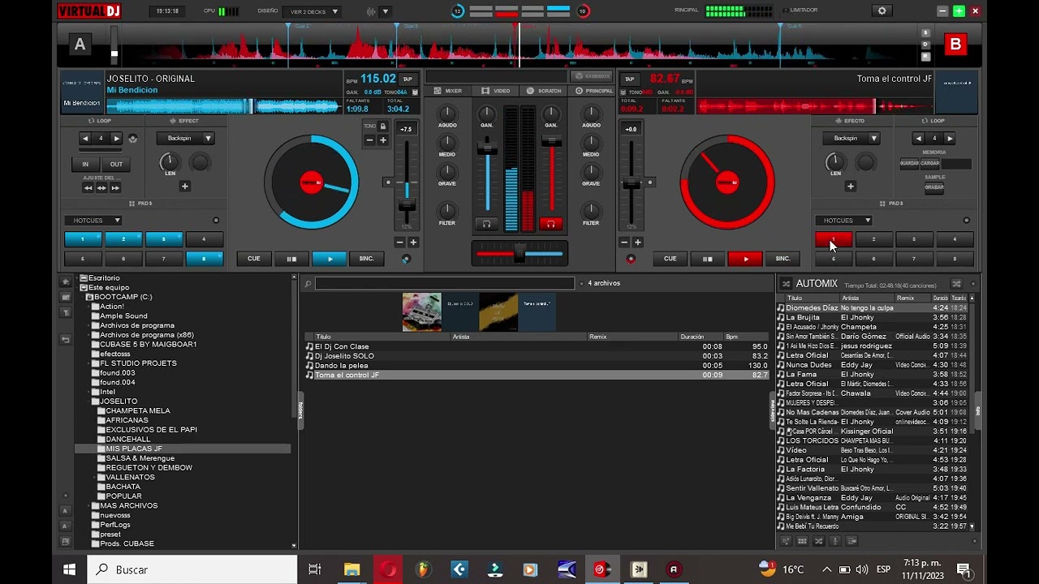The height and width of the screenshot is (584, 1039).
Task: Click the AUTOMIX panel grid icon
Action: click(x=802, y=541)
